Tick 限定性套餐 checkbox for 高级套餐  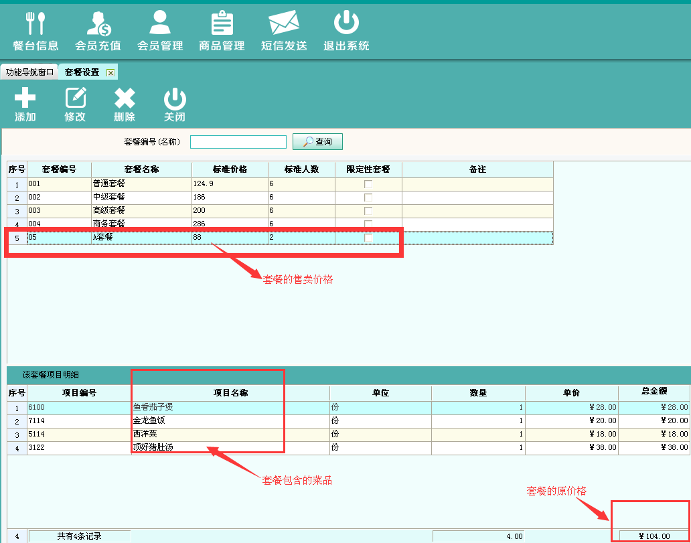(x=368, y=211)
